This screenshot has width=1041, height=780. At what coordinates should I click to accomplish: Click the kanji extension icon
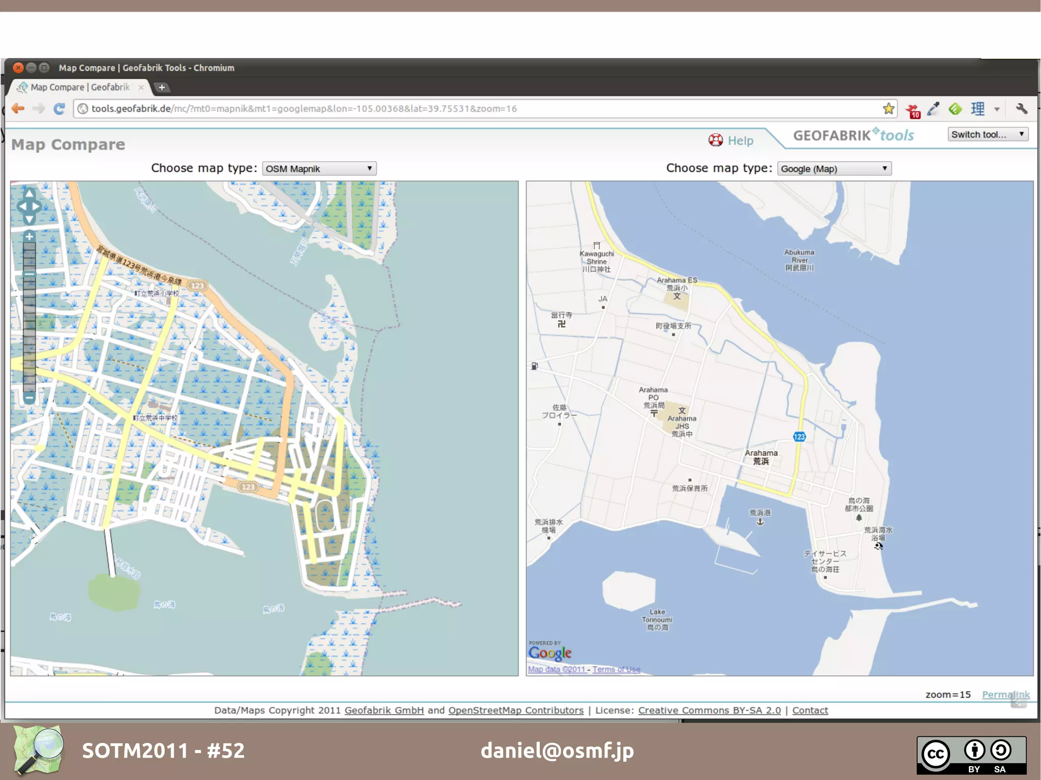tap(977, 109)
